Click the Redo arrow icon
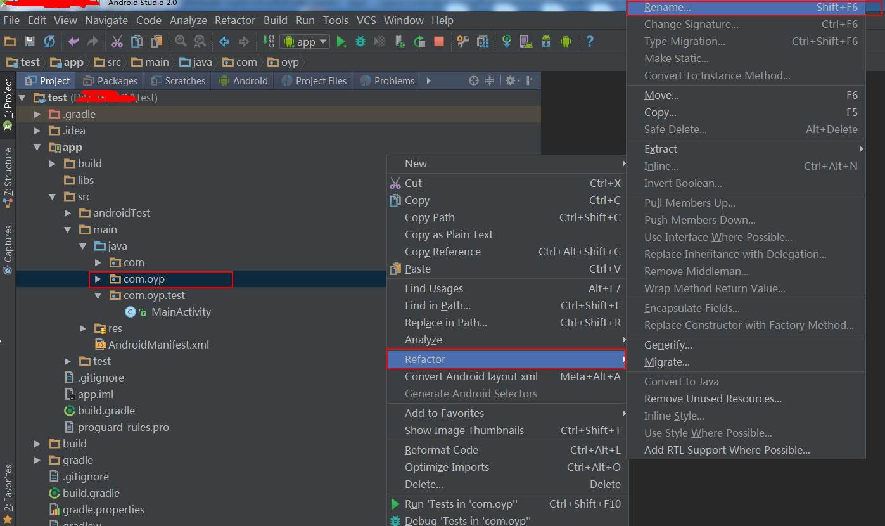The image size is (885, 526). tap(92, 41)
